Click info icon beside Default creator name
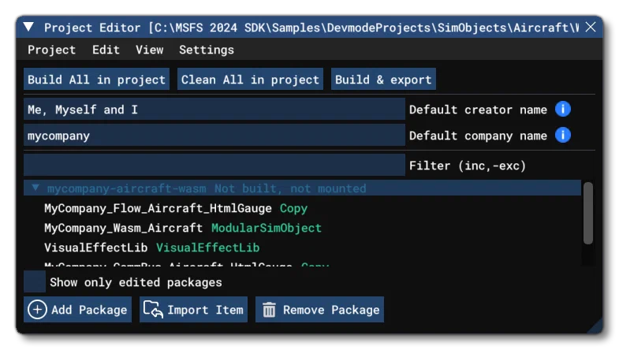The width and height of the screenshot is (619, 350). pos(563,109)
